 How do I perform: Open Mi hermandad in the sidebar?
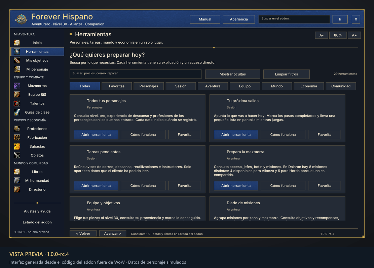point(37,181)
